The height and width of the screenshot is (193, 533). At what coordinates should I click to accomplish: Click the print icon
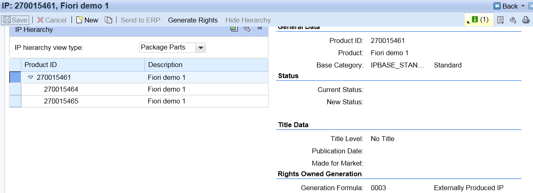tap(526, 20)
